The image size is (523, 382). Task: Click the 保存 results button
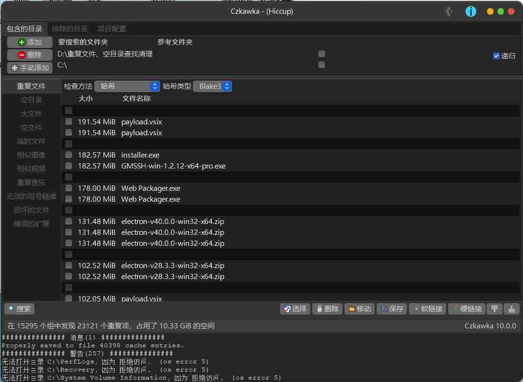392,309
